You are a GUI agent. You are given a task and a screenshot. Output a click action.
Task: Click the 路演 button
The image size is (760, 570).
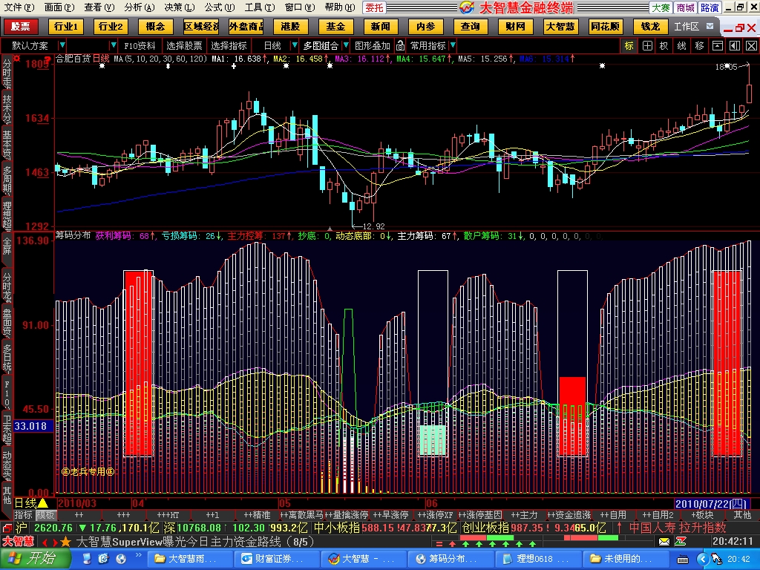[x=710, y=7]
